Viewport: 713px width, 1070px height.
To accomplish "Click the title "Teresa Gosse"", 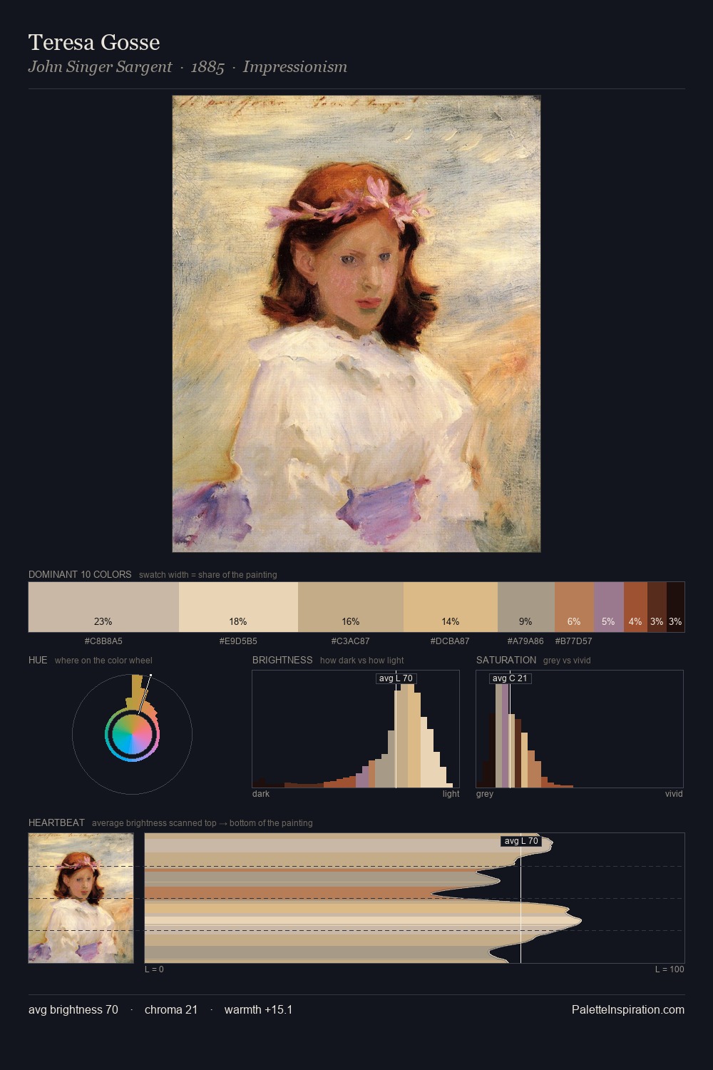I will 94,42.
